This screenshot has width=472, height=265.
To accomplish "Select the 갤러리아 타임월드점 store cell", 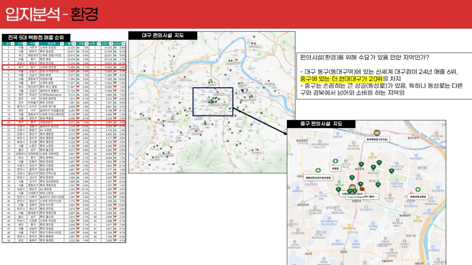I will tap(52, 110).
